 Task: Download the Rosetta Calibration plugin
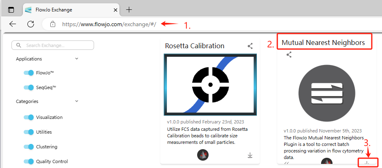coord(250,155)
